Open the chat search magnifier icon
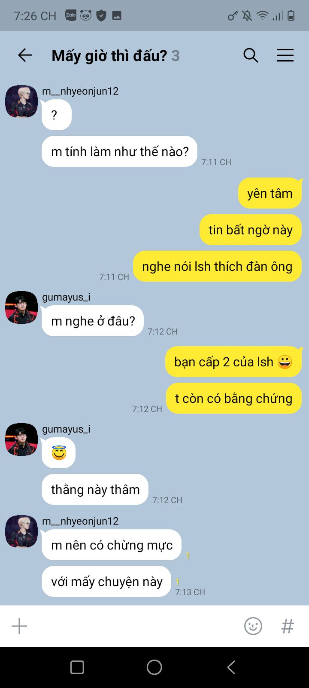Viewport: 309px width, 688px height. (251, 55)
